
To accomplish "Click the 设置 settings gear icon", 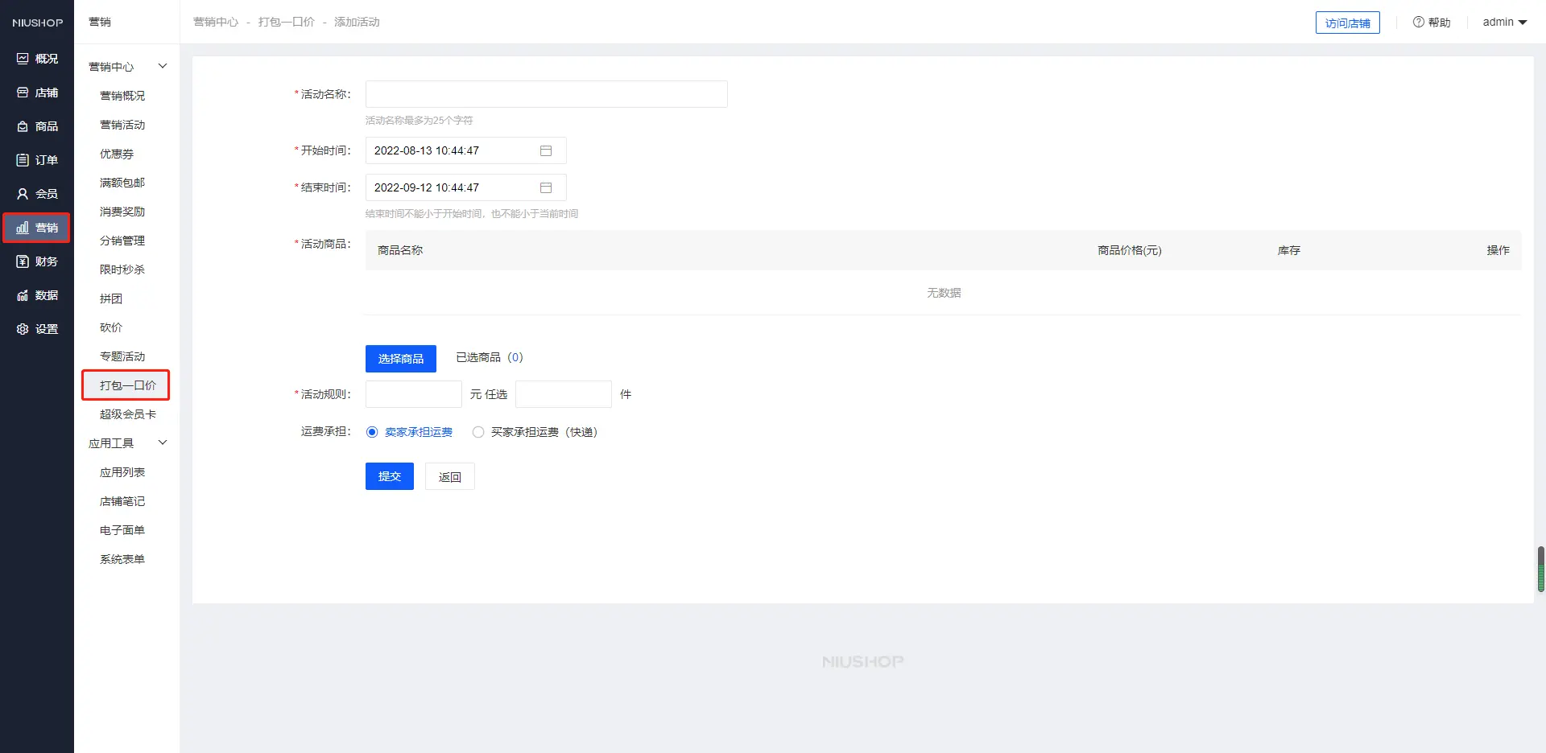I will tap(23, 329).
